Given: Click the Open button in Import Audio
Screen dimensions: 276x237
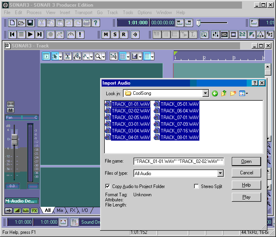Looking at the screenshot, I should 246,161.
